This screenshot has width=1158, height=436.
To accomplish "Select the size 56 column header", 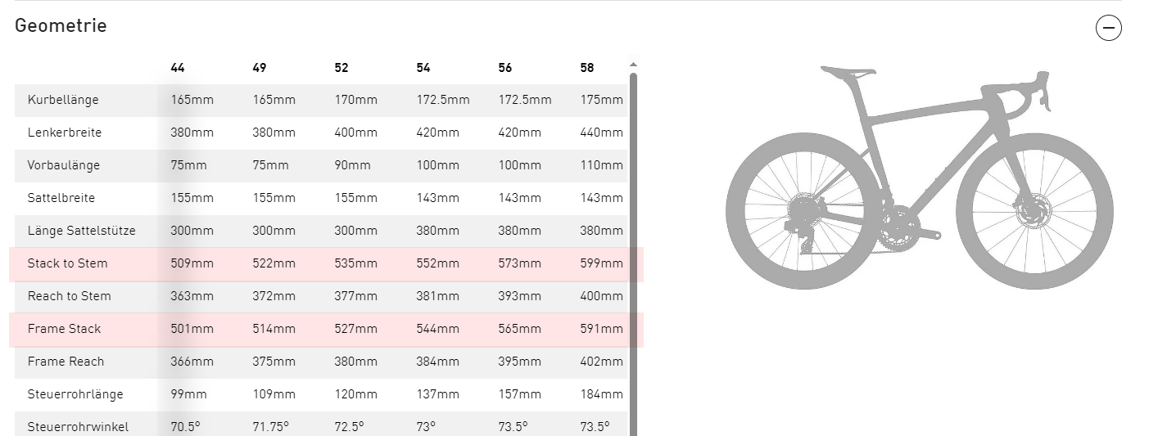I will [x=505, y=68].
